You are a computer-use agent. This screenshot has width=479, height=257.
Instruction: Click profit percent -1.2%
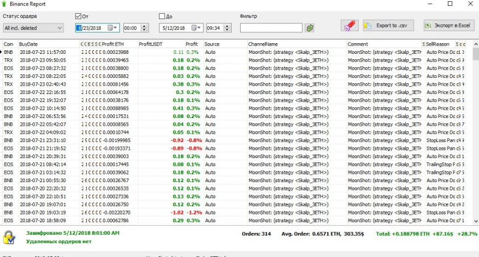194,213
